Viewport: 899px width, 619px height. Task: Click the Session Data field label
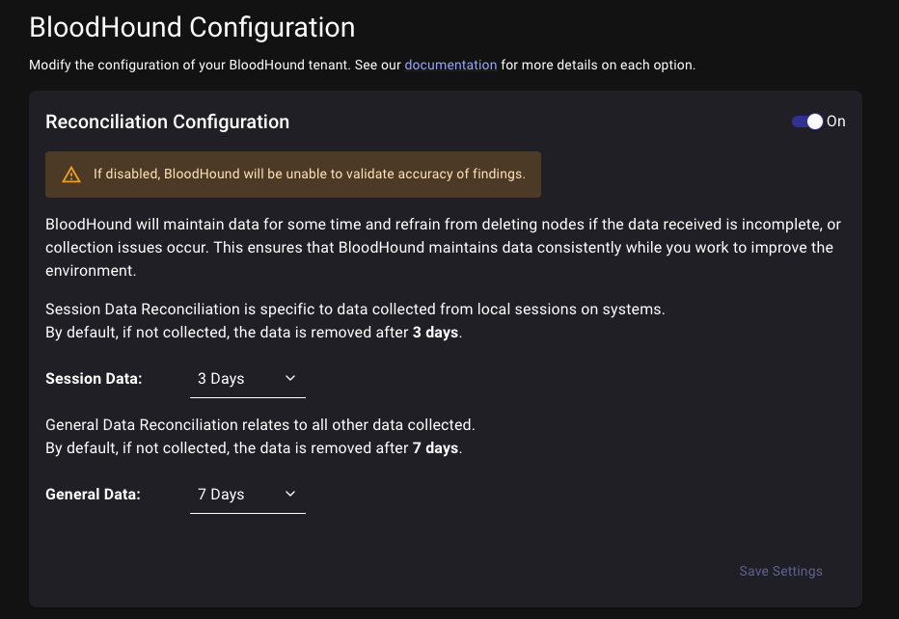pyautogui.click(x=94, y=379)
